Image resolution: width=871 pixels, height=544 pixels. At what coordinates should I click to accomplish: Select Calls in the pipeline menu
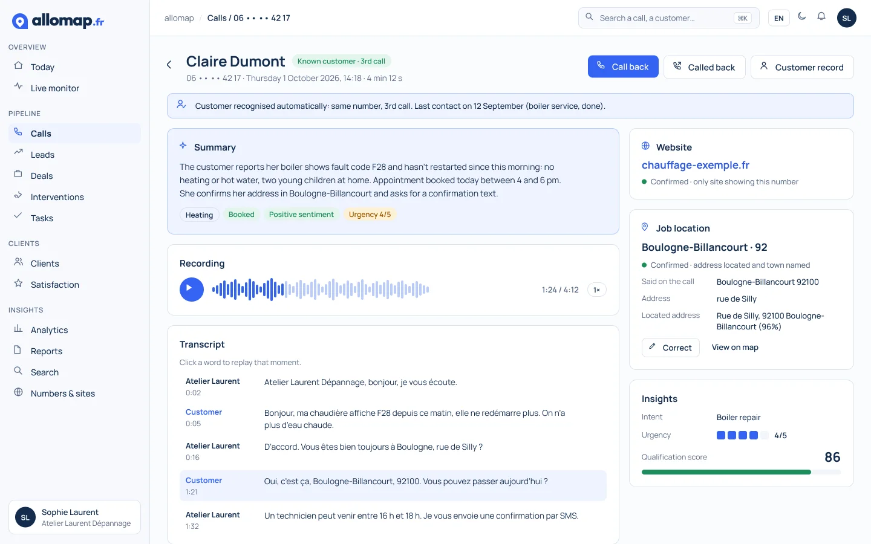(75, 134)
